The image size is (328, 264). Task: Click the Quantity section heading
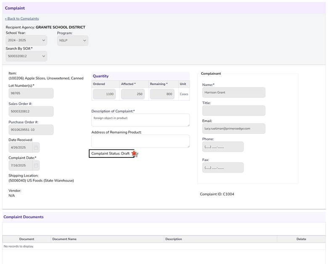click(101, 76)
